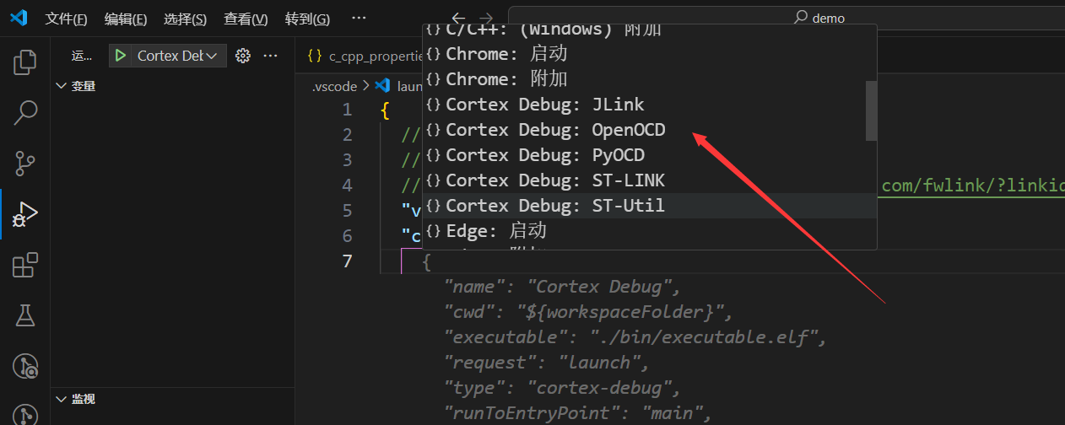
Task: Open the Extensions view icon
Action: 24,265
